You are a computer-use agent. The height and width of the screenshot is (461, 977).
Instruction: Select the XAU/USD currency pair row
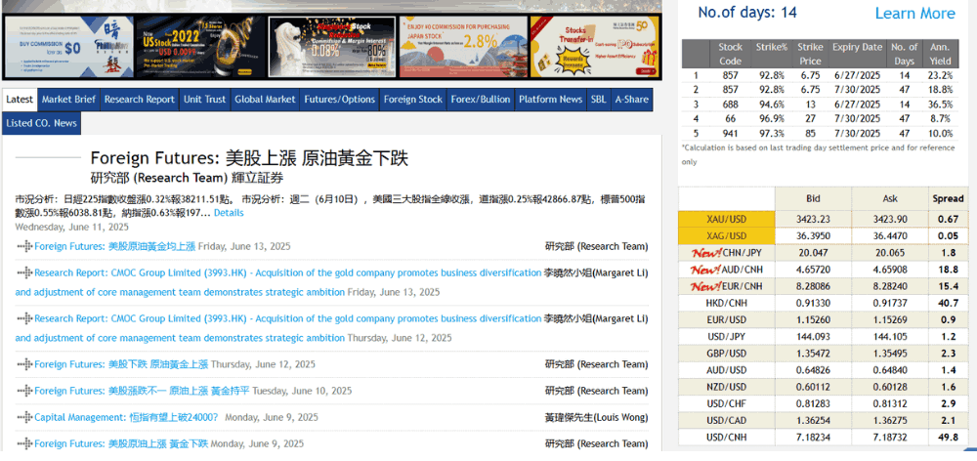coord(727,220)
